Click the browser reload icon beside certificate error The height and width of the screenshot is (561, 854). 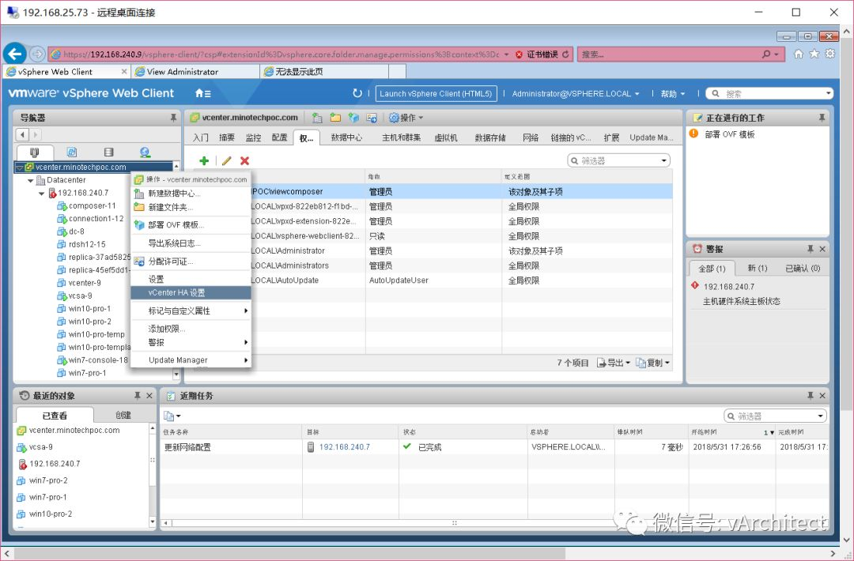click(565, 55)
